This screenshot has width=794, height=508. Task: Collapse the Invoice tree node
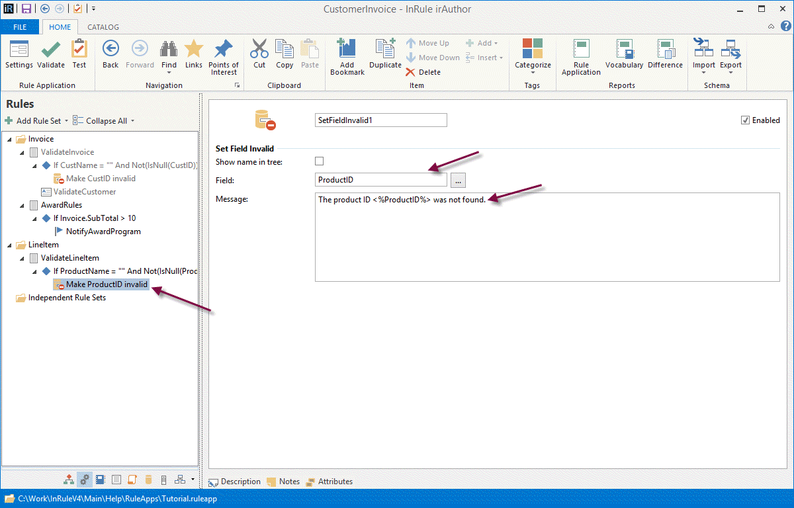coord(9,139)
